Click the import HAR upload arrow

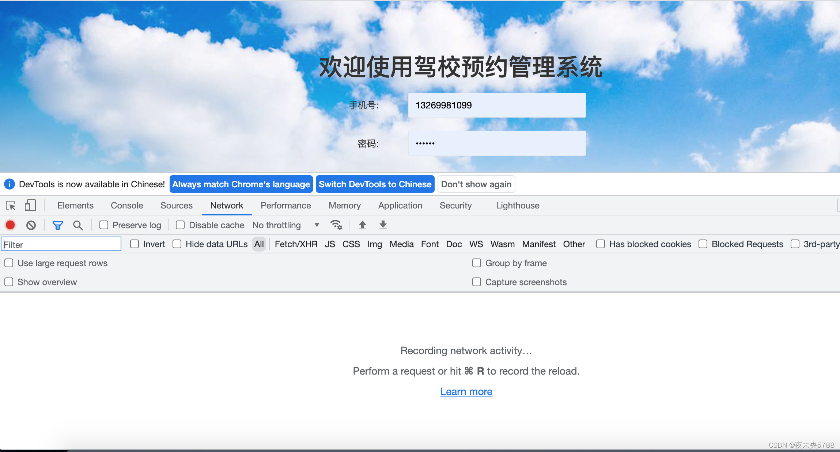[362, 225]
